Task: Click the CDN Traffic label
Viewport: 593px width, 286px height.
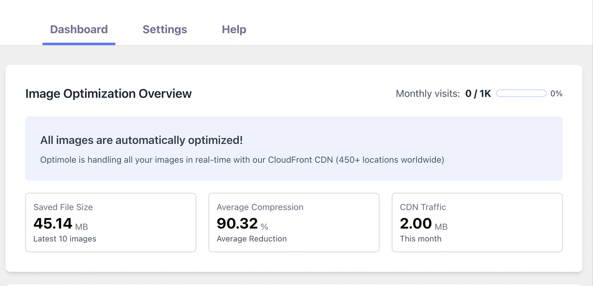Action: click(x=423, y=207)
